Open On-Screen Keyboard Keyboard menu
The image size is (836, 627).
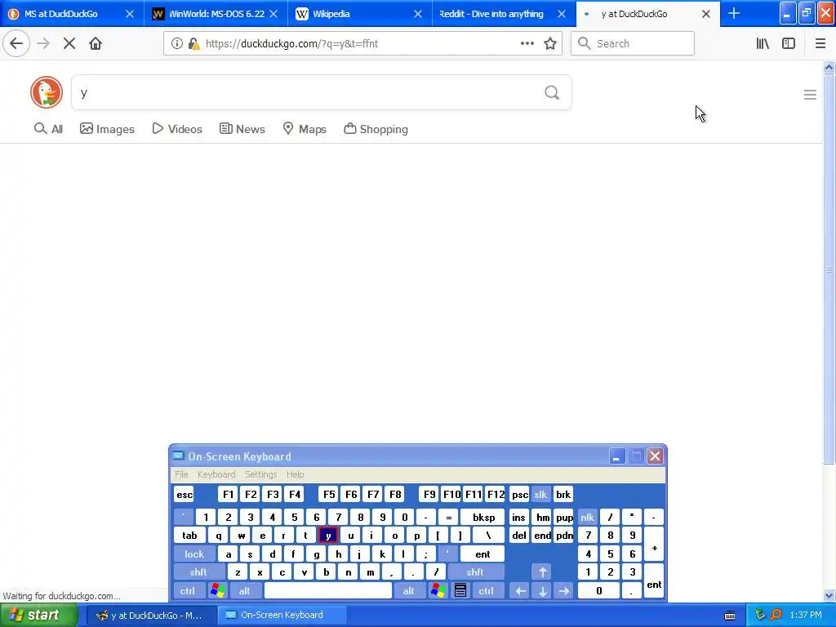coord(216,474)
